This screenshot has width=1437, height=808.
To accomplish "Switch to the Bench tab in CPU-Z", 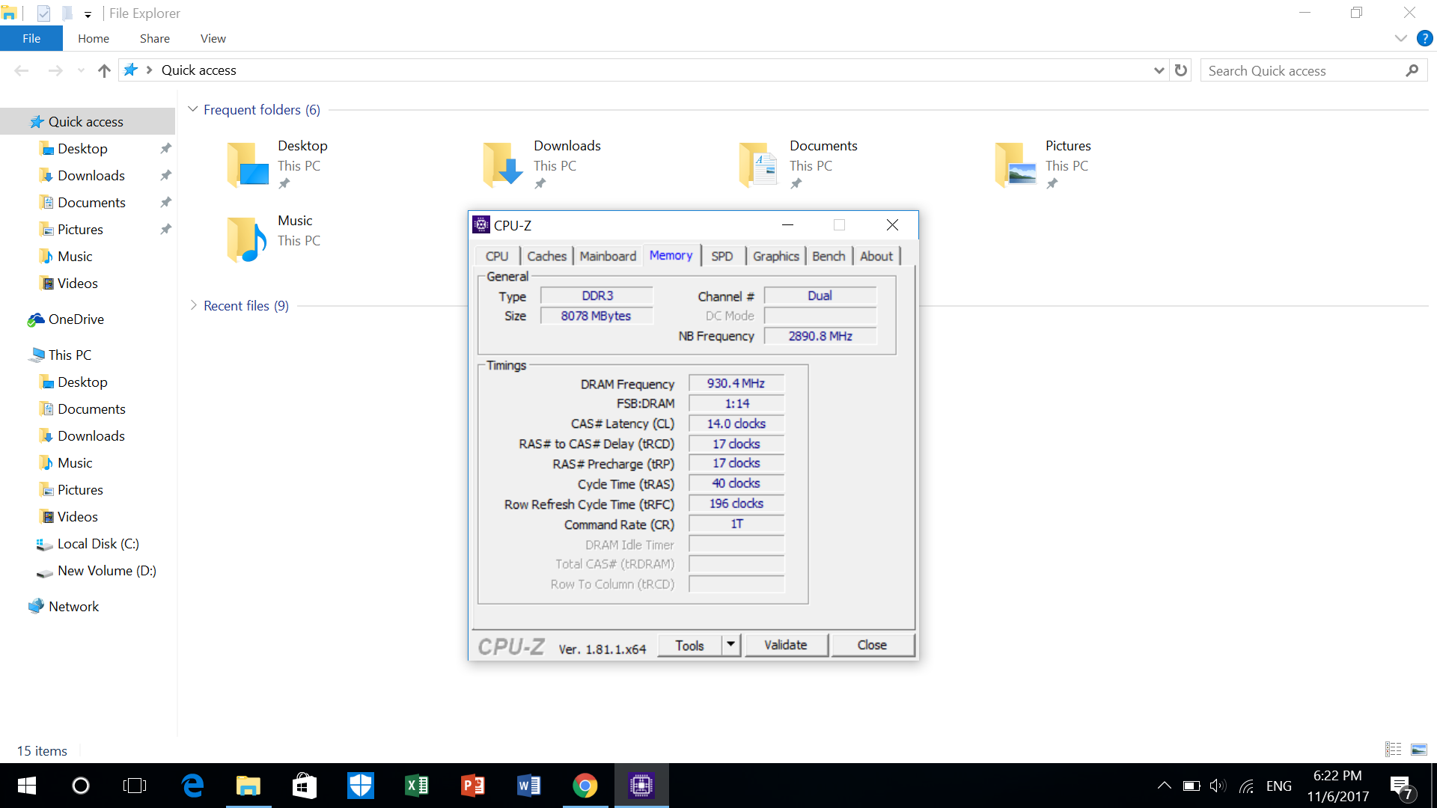I will [x=829, y=256].
